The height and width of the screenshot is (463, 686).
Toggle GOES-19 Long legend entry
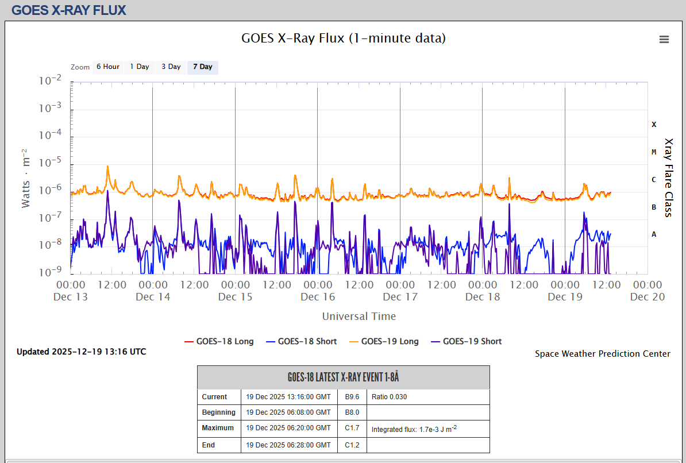pyautogui.click(x=384, y=341)
